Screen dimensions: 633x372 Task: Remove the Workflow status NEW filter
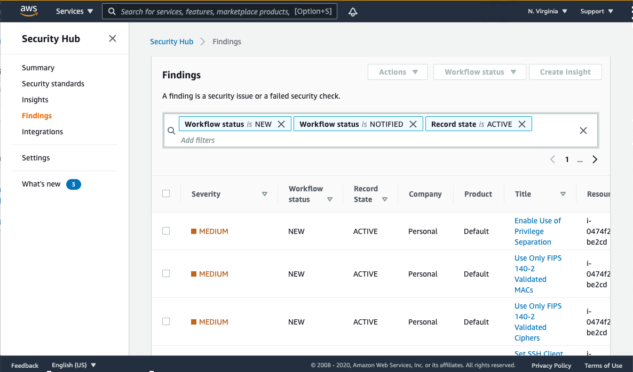[281, 124]
